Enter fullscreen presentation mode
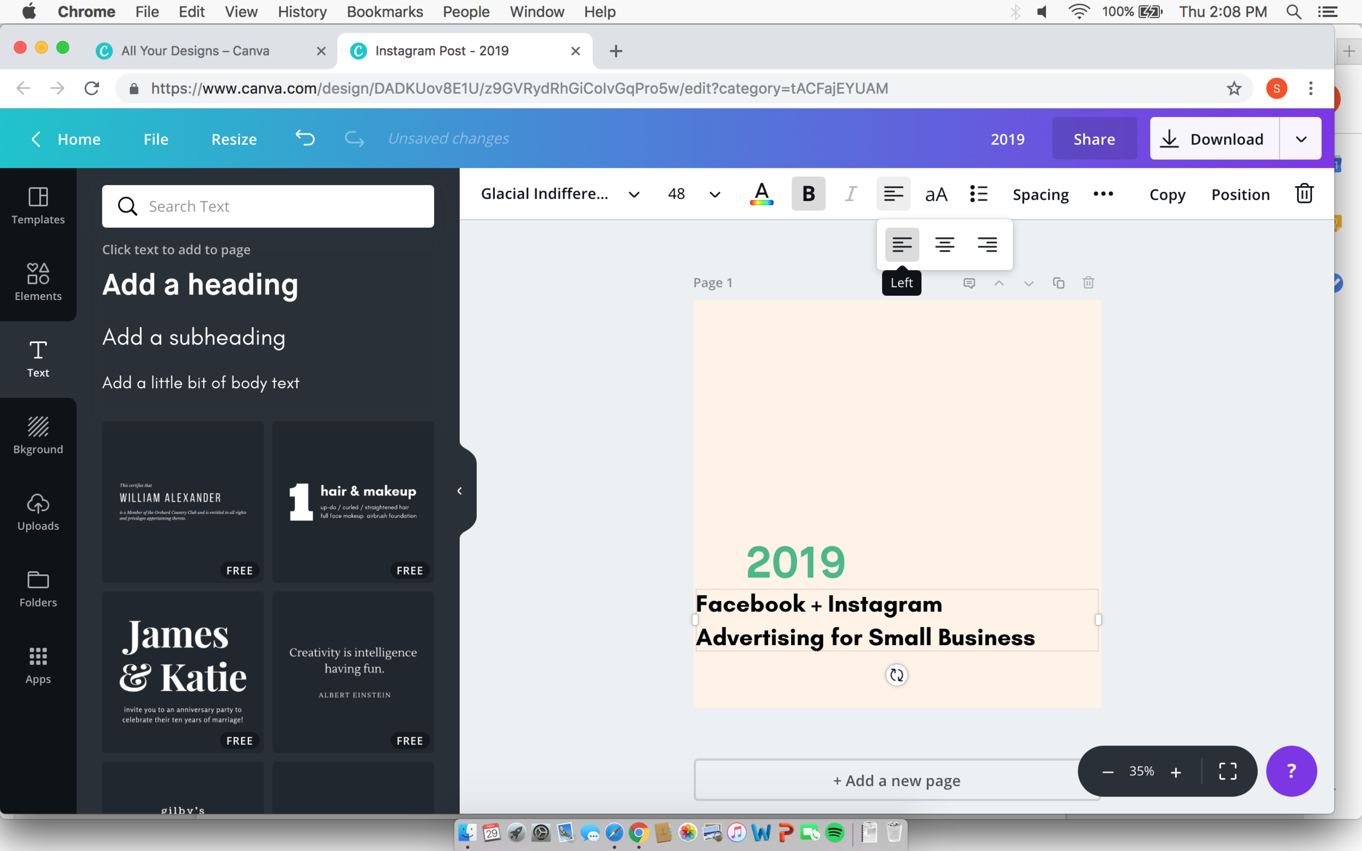1362x851 pixels. (x=1228, y=771)
